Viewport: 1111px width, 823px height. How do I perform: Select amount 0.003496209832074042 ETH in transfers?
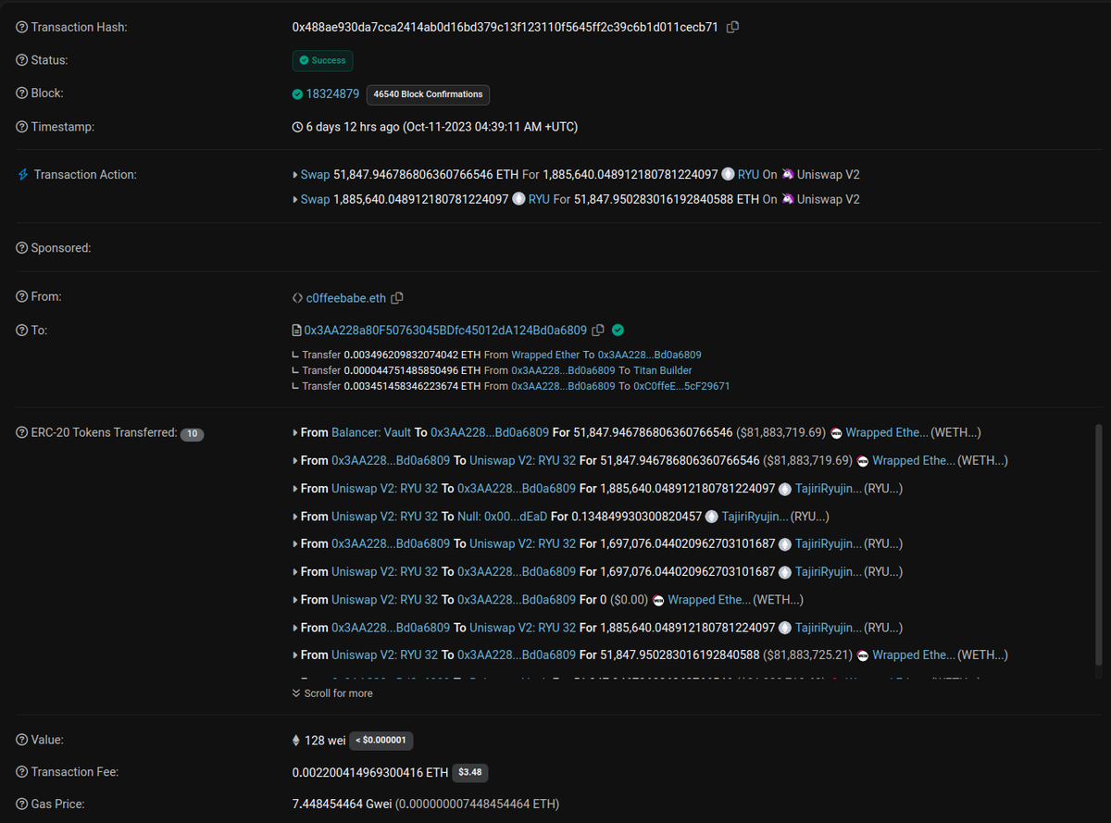(x=412, y=355)
